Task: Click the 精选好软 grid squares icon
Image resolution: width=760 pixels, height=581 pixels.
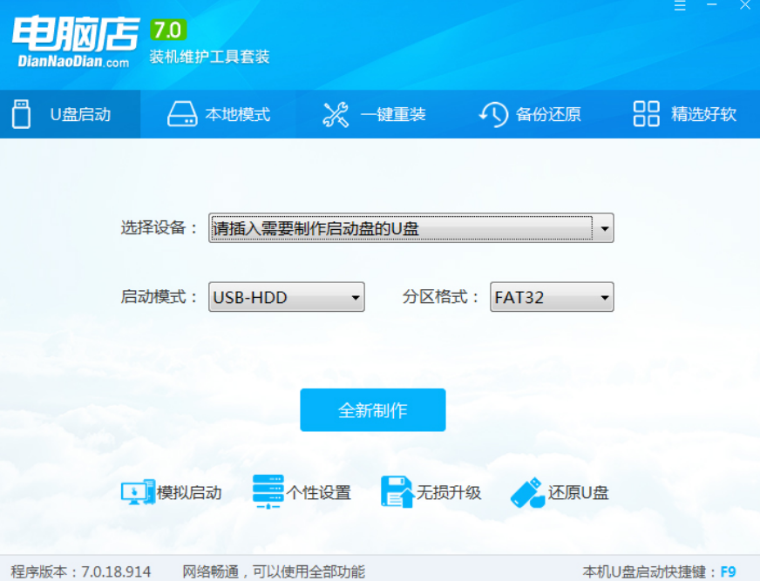Action: (646, 114)
